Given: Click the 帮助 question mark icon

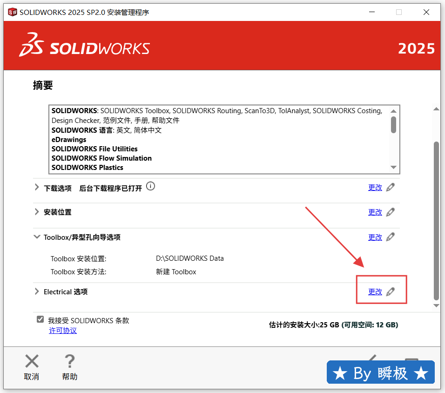Looking at the screenshot, I should pos(69,361).
